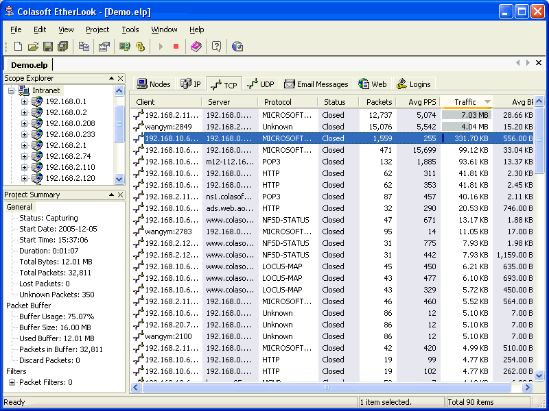The width and height of the screenshot is (549, 411).
Task: Switch to the Web tab
Action: 373,84
